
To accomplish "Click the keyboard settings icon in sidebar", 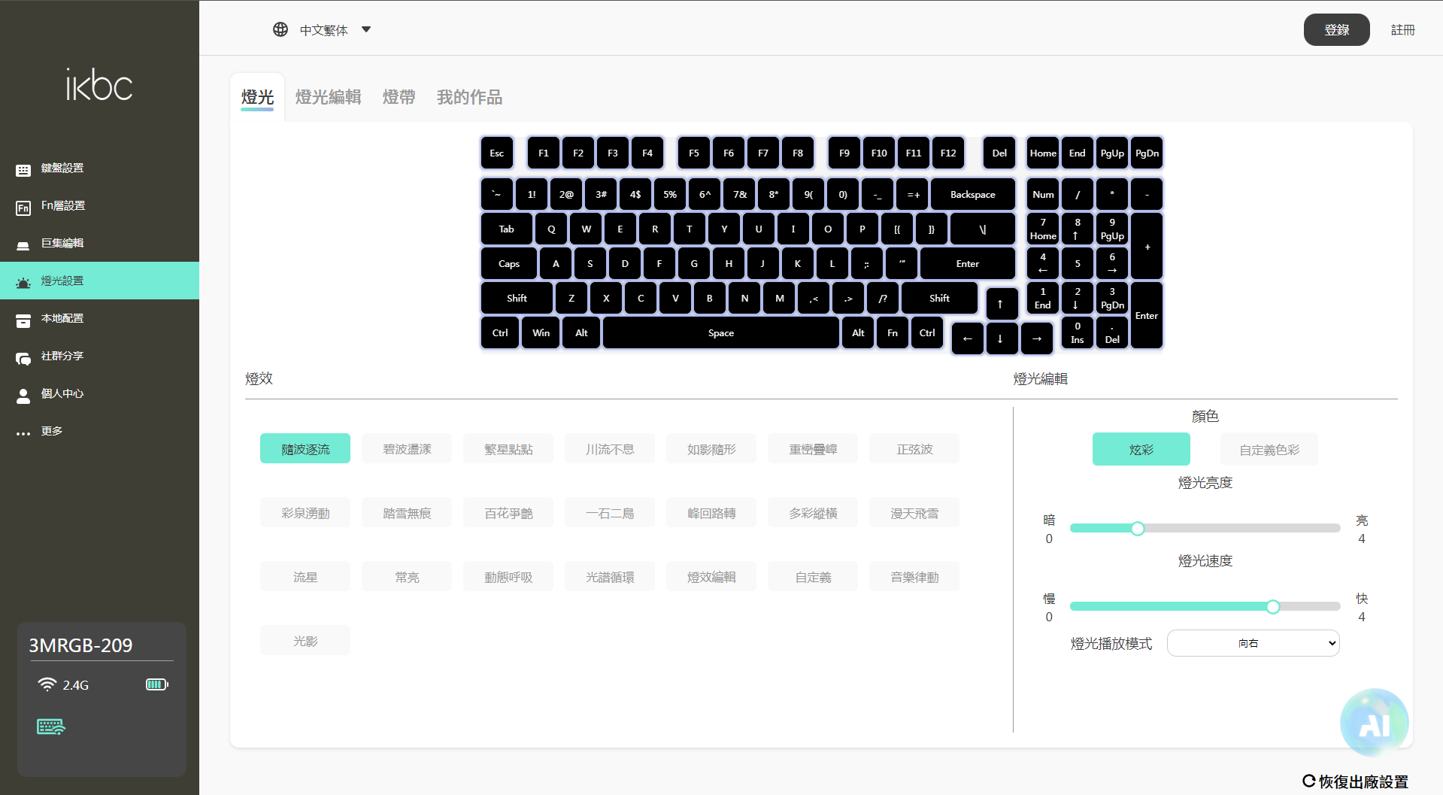I will [x=23, y=170].
